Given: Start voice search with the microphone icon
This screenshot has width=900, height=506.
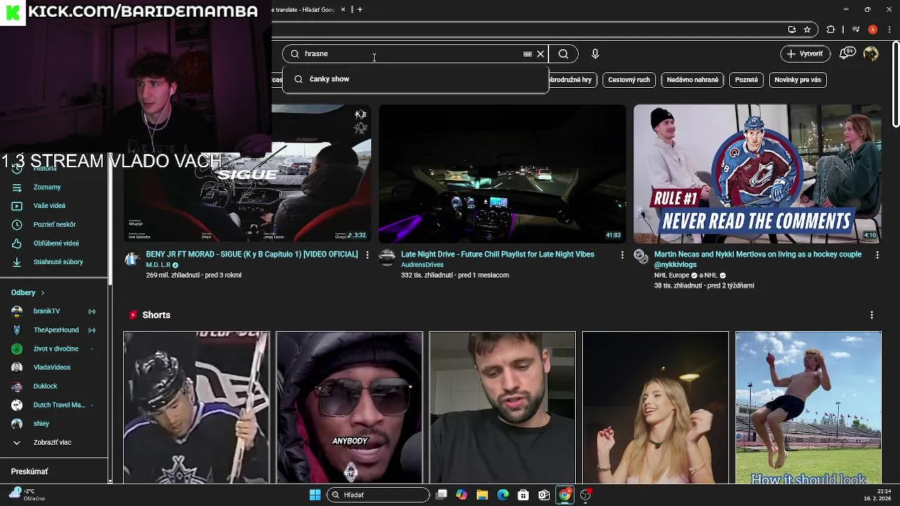Looking at the screenshot, I should pyautogui.click(x=595, y=53).
